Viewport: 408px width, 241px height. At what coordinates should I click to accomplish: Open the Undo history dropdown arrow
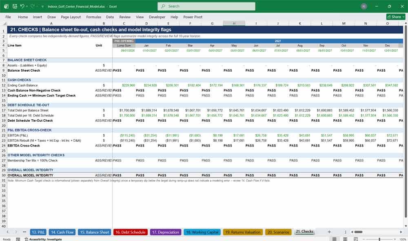(27, 6)
